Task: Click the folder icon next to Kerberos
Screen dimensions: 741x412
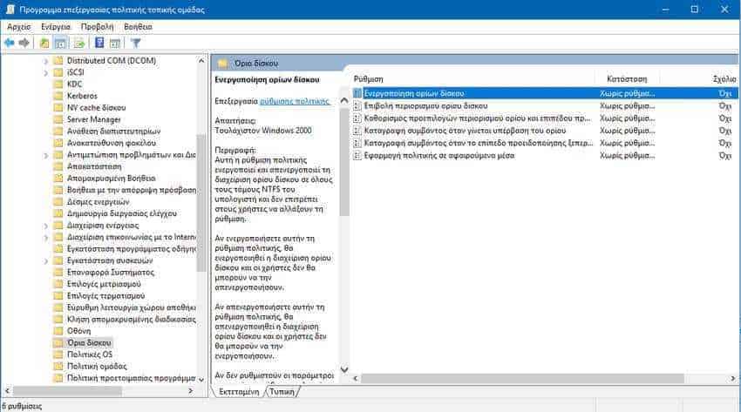Action: [58, 96]
